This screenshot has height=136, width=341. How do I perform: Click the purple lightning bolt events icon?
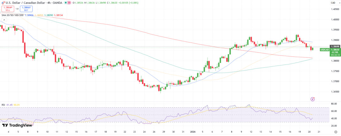[x=313, y=99]
